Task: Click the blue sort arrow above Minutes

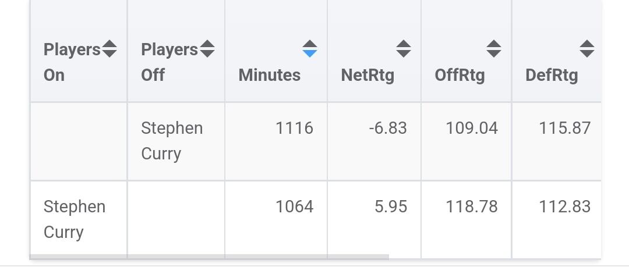Action: (310, 49)
